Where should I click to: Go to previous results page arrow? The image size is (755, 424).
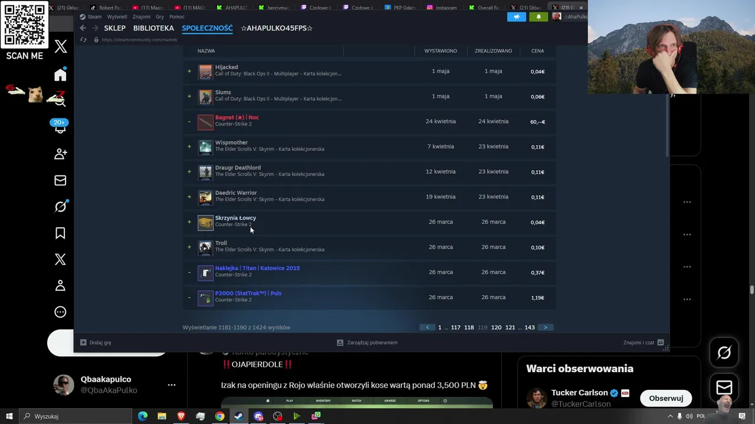428,327
